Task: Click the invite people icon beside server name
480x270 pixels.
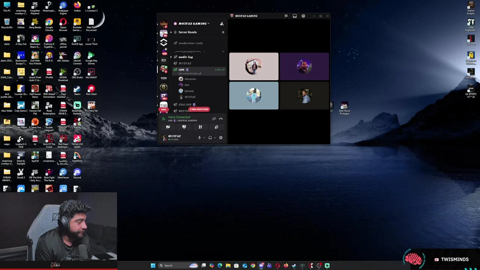Action: click(x=222, y=24)
